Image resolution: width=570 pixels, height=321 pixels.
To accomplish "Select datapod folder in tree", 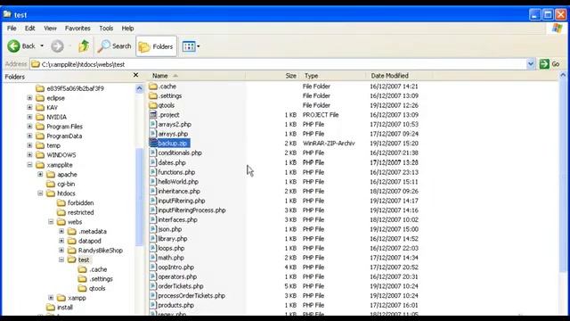I will click(89, 241).
